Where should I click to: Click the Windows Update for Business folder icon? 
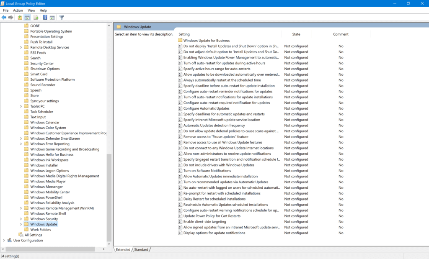coord(180,40)
